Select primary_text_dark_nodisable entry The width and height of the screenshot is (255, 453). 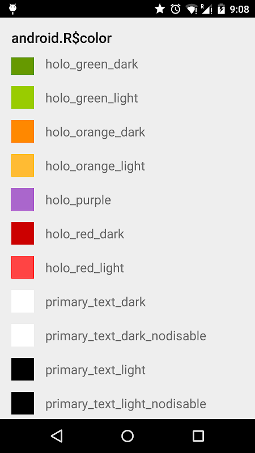tap(127, 335)
